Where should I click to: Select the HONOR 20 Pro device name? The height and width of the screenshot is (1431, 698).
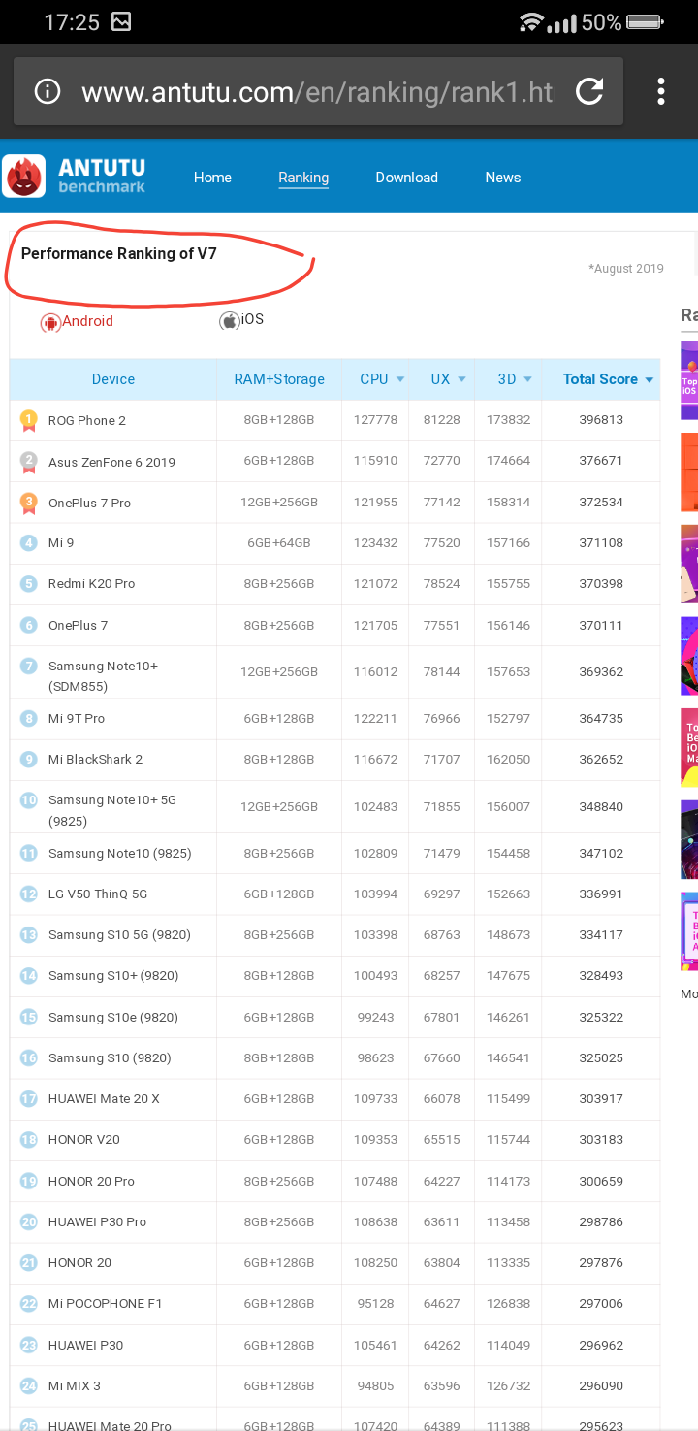[91, 1181]
